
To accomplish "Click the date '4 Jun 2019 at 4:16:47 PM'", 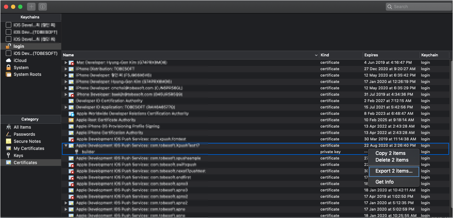I will tap(388, 62).
